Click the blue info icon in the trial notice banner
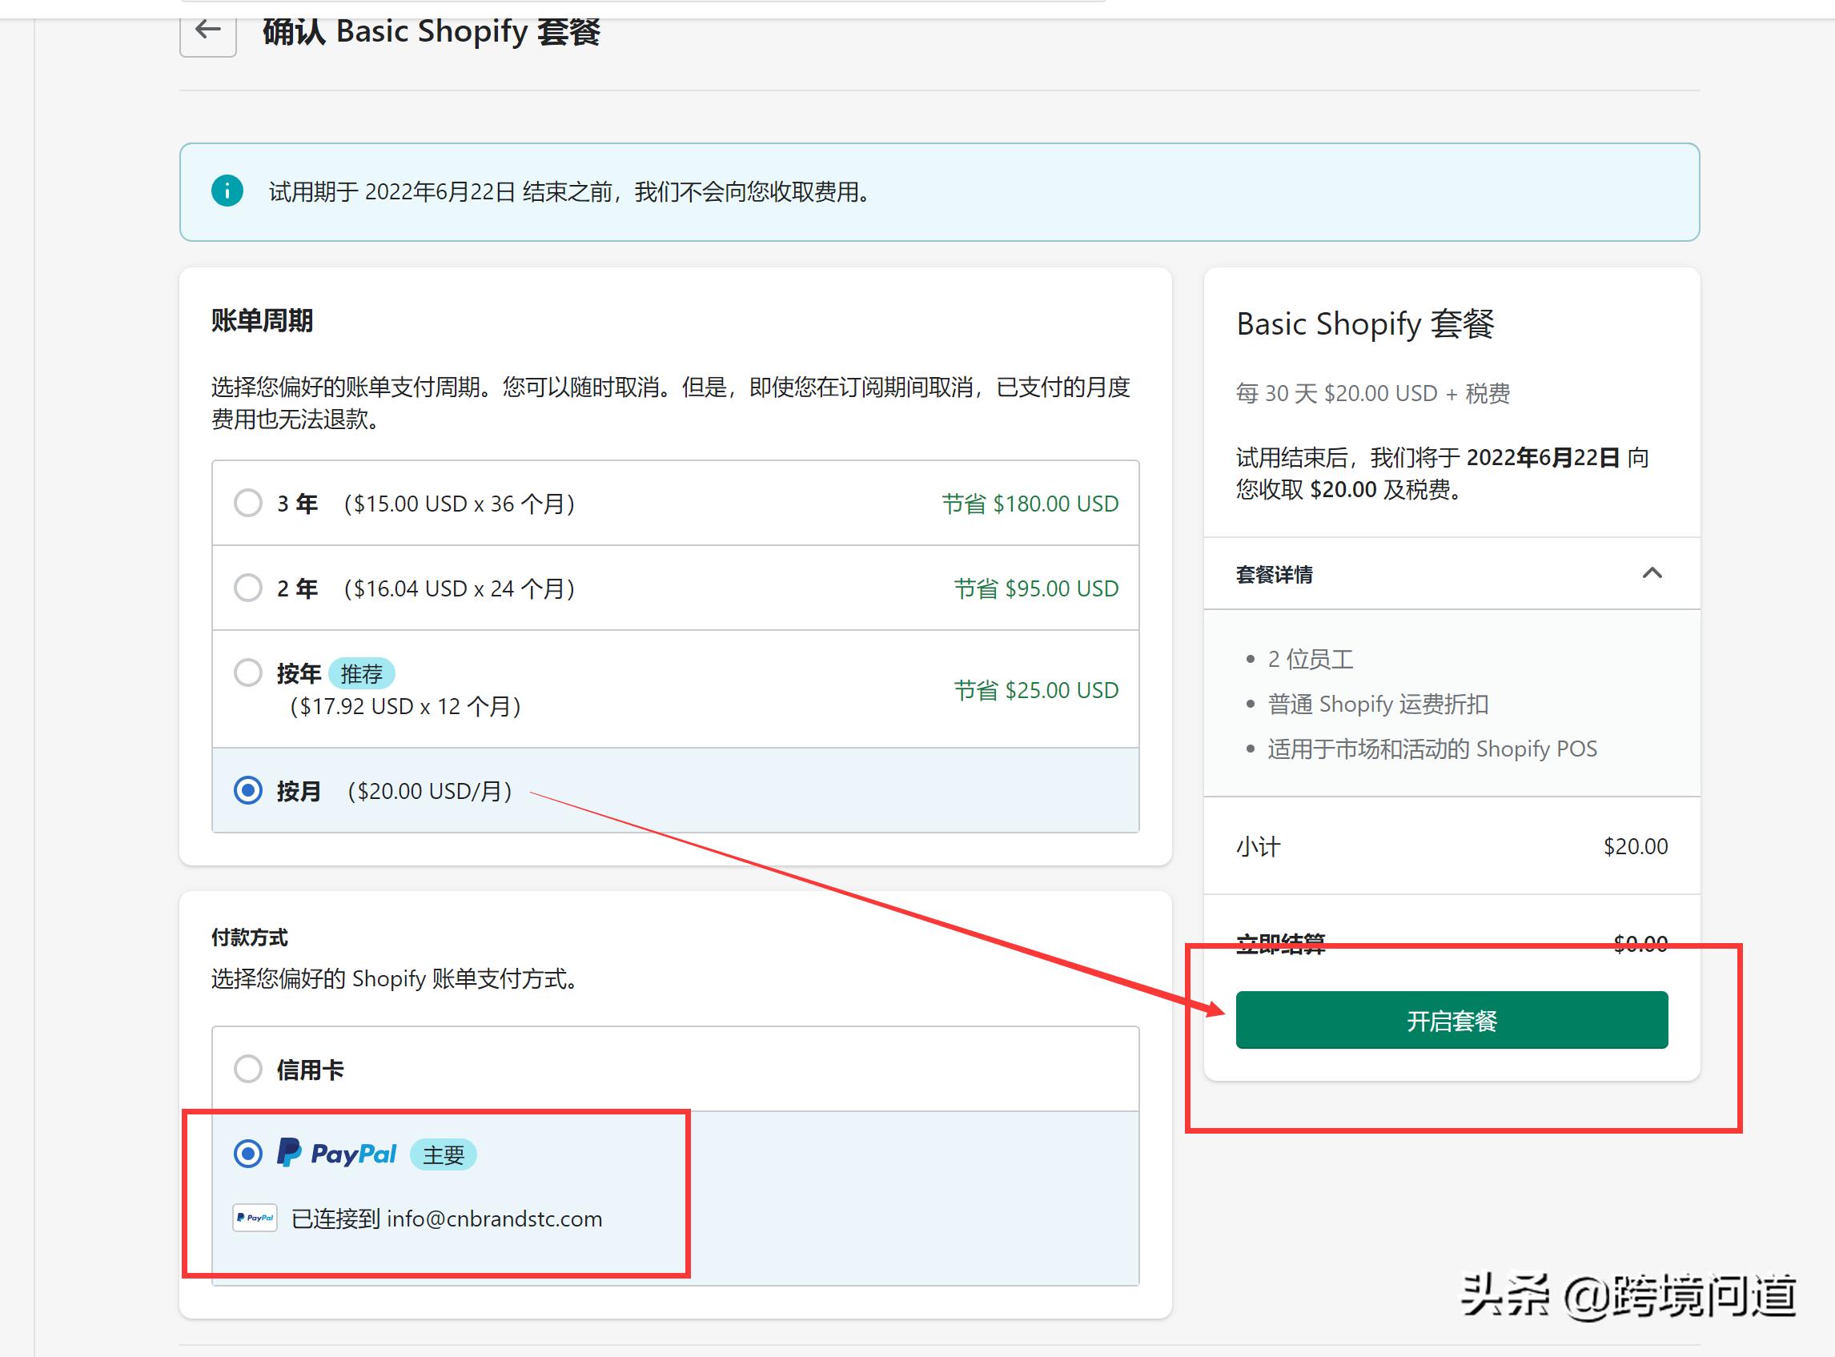This screenshot has height=1357, width=1835. pyautogui.click(x=227, y=191)
